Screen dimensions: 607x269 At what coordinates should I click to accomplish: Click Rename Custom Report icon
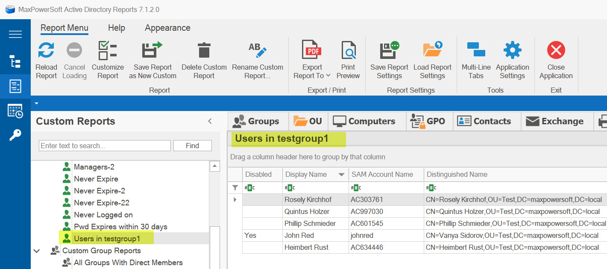(x=258, y=50)
